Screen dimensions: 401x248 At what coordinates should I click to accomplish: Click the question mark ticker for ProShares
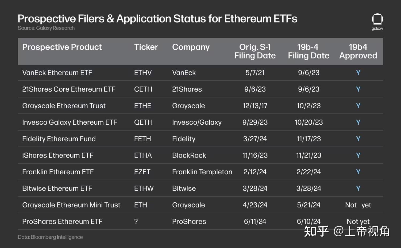(136, 222)
